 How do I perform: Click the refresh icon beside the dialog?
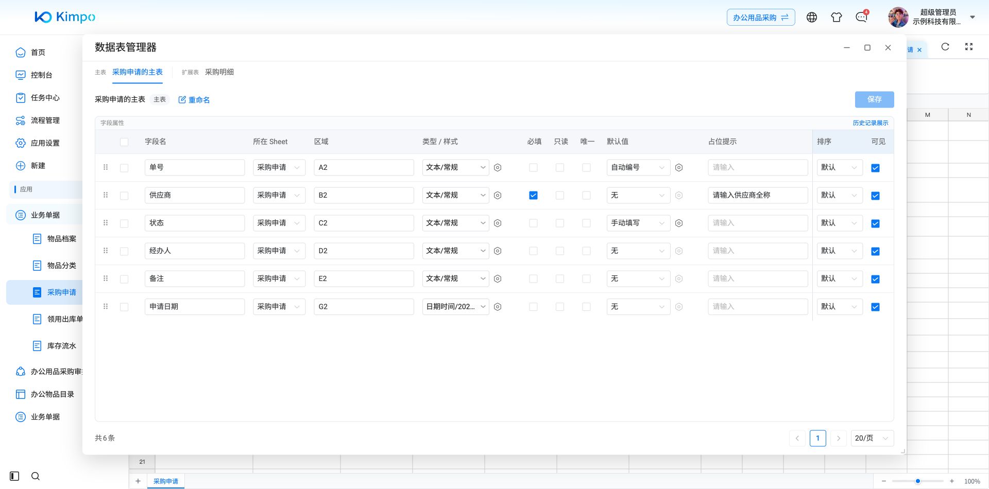(x=945, y=47)
